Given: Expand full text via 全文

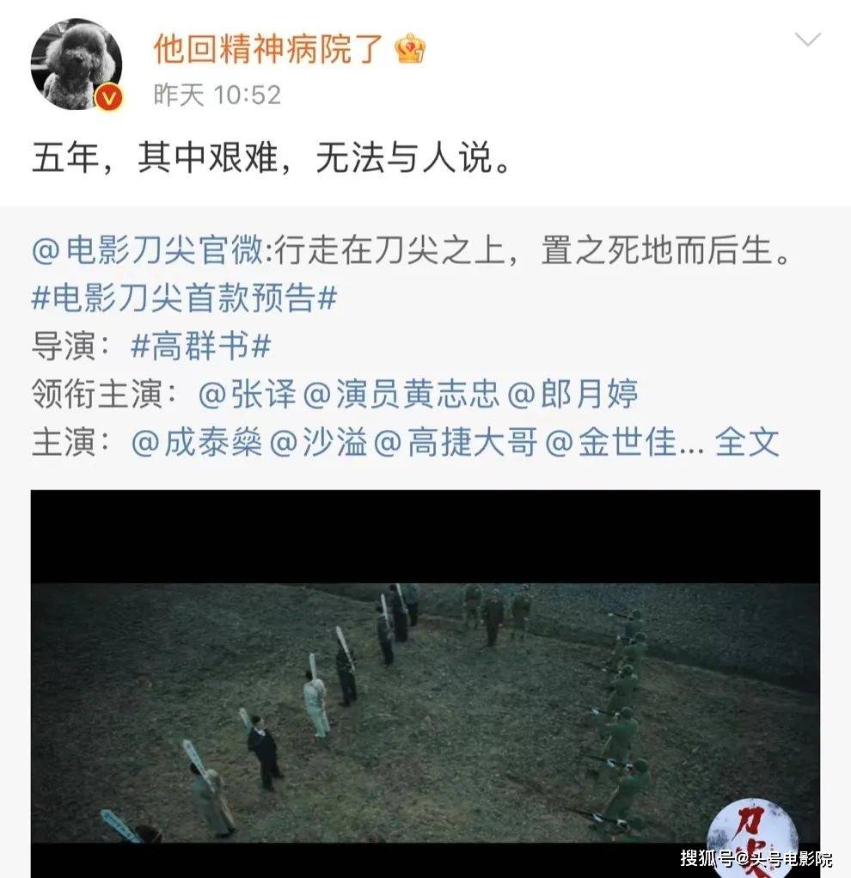Looking at the screenshot, I should pyautogui.click(x=747, y=442).
